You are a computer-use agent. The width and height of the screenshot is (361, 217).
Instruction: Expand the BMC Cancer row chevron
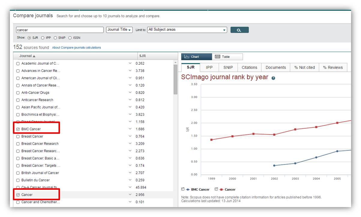tap(130, 129)
